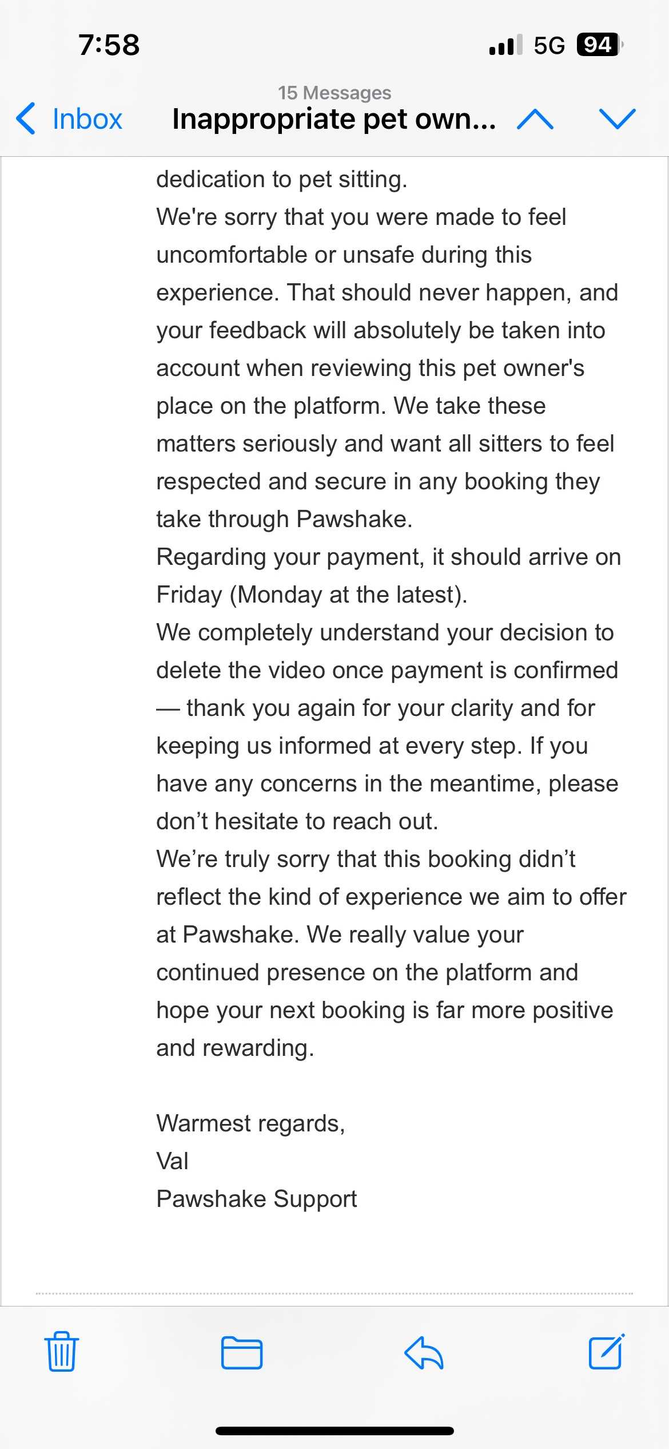This screenshot has height=1449, width=669.
Task: Tap the home indicator bar
Action: [x=334, y=1431]
